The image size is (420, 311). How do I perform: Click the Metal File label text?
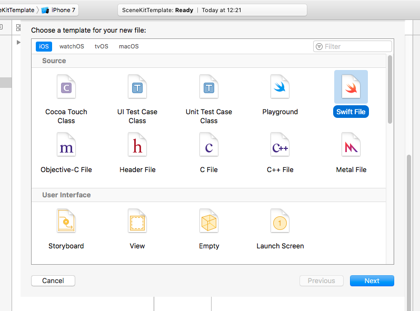(351, 169)
